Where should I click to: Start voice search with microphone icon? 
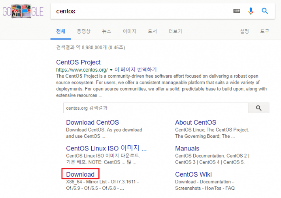tap(251, 11)
